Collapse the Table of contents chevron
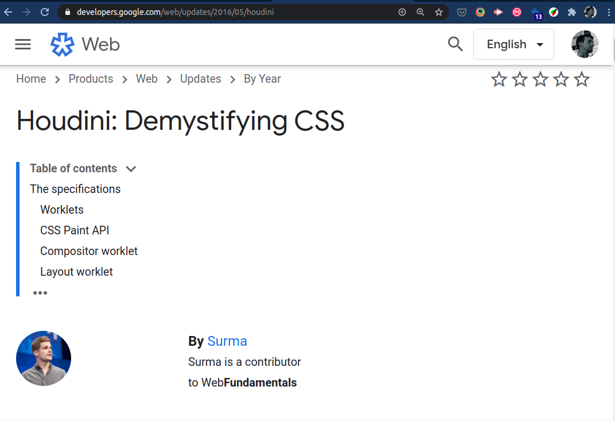This screenshot has width=615, height=421. point(131,169)
